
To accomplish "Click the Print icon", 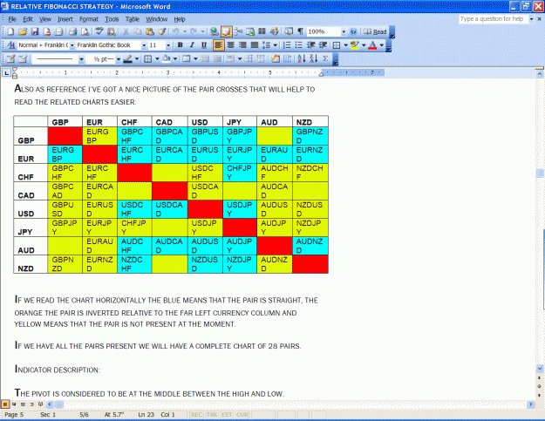I will click(x=72, y=32).
